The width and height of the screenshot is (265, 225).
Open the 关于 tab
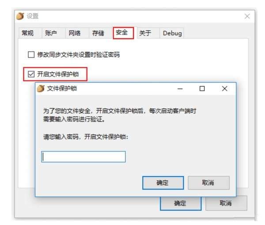[145, 33]
